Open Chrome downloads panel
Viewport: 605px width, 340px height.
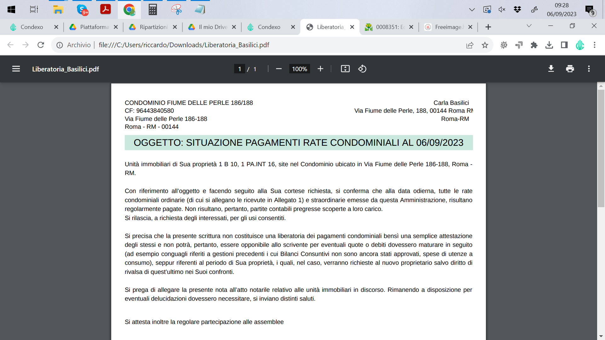pyautogui.click(x=549, y=45)
